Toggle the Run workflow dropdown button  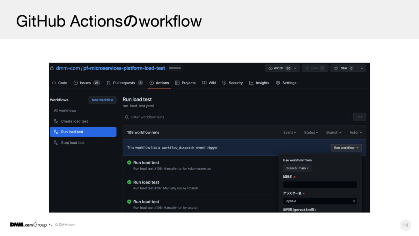pos(346,148)
